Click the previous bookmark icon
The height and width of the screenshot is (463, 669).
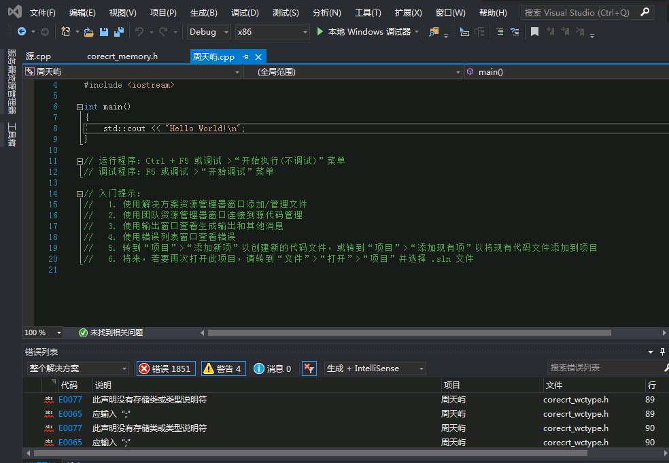click(x=551, y=31)
